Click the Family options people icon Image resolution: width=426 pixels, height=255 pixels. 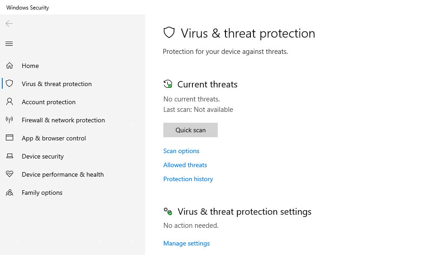coord(9,192)
